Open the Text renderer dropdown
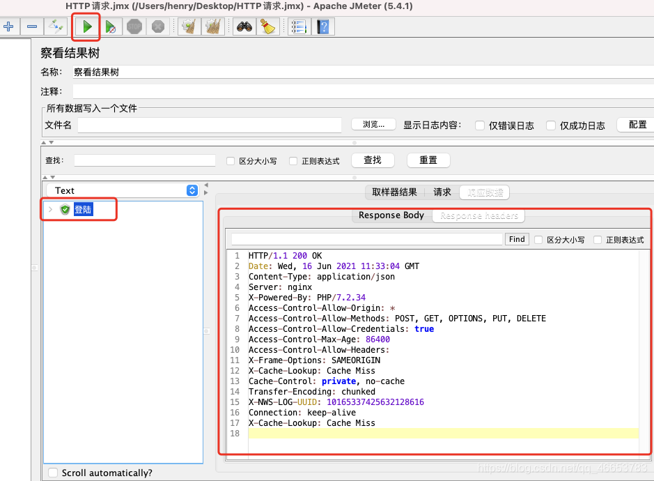 (x=122, y=190)
